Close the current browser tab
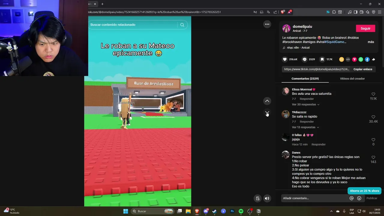 coord(95,4)
